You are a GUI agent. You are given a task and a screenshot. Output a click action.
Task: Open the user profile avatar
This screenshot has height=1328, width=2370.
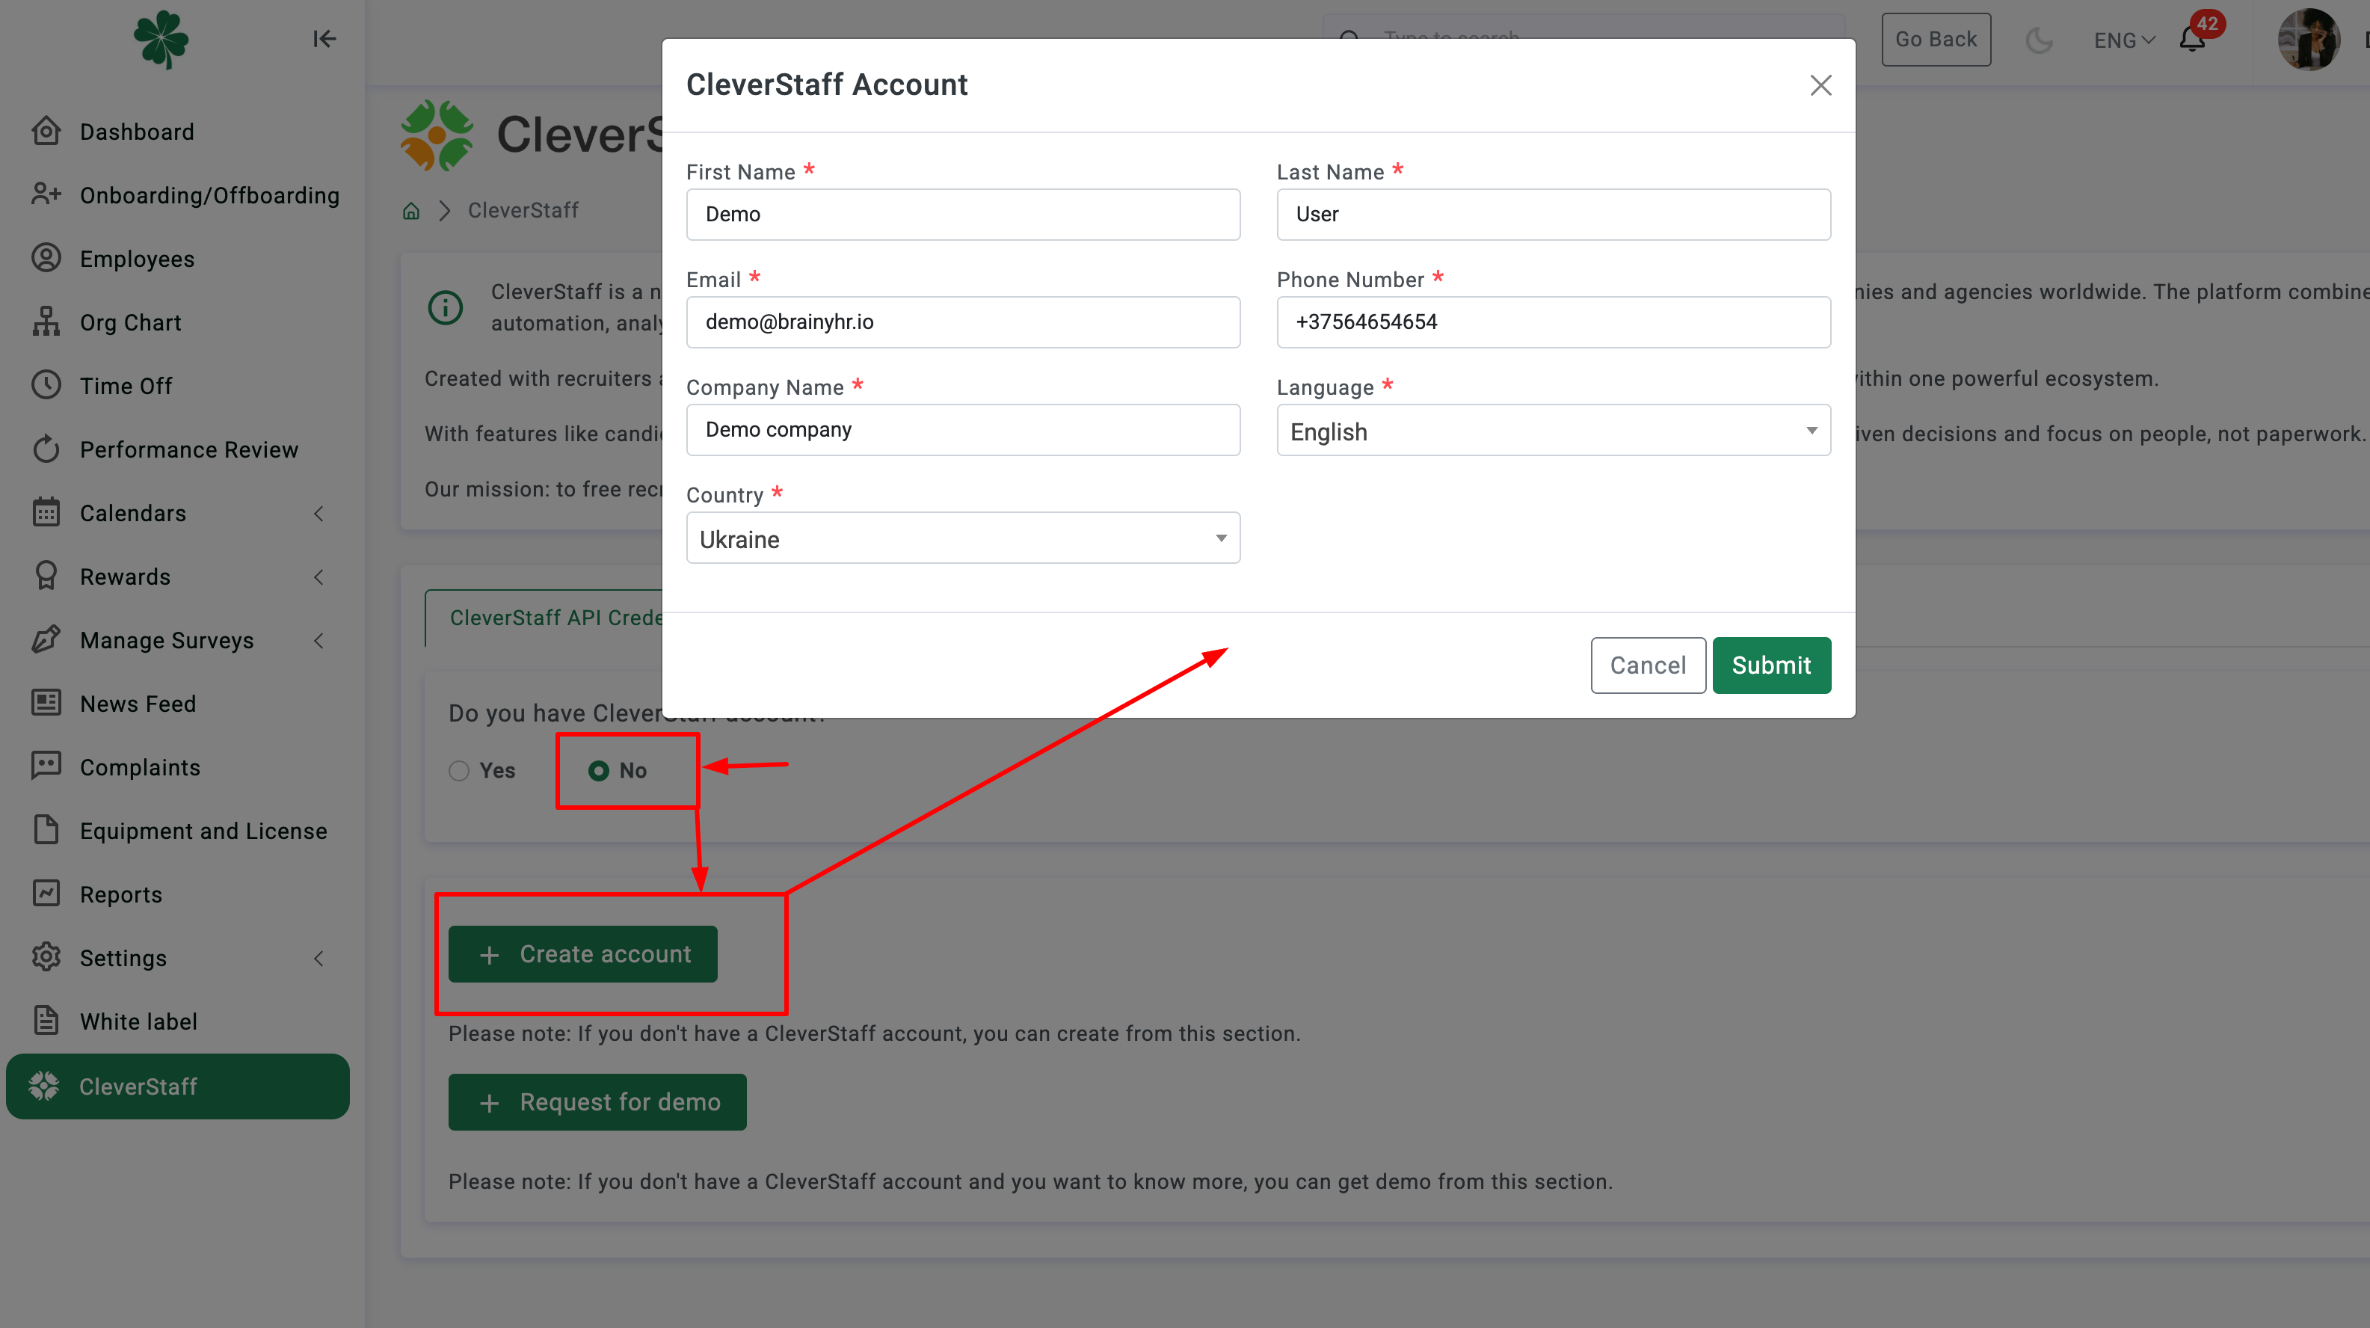click(x=2309, y=40)
